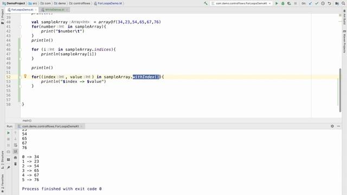Screen dimensions: 347x195
Task: Collapse the withIndex for loop at line 52
Action: tap(20, 77)
